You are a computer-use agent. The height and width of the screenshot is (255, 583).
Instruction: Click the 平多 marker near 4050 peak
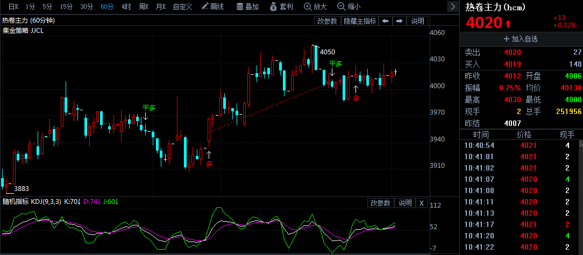point(335,63)
